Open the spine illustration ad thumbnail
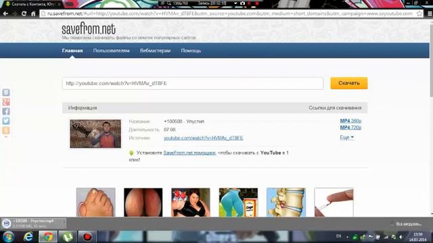The image size is (433, 243). [x=286, y=202]
